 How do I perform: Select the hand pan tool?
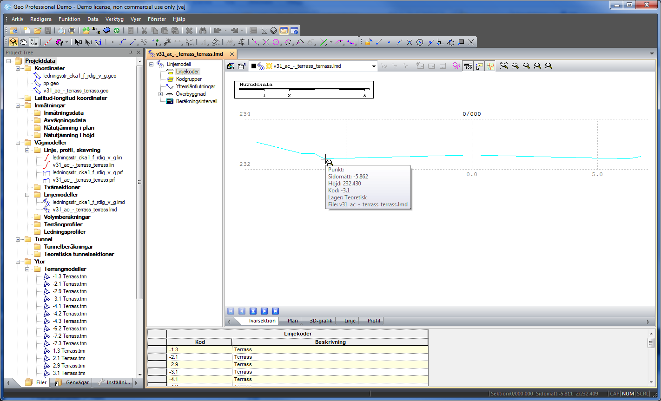pos(23,42)
